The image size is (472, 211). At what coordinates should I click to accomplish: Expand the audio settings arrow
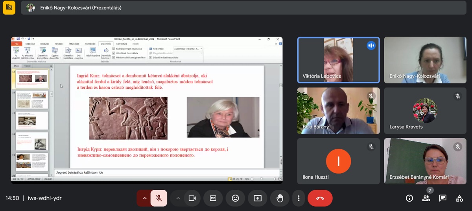pyautogui.click(x=144, y=198)
